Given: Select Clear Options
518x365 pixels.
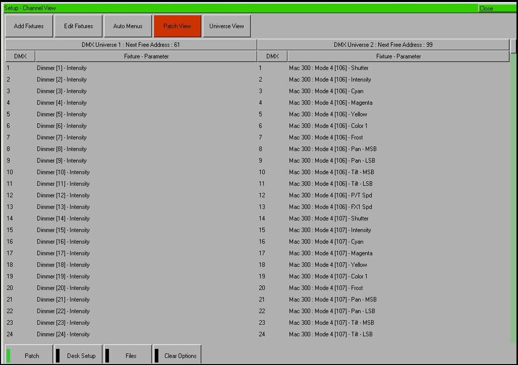Looking at the screenshot, I should coord(177,355).
